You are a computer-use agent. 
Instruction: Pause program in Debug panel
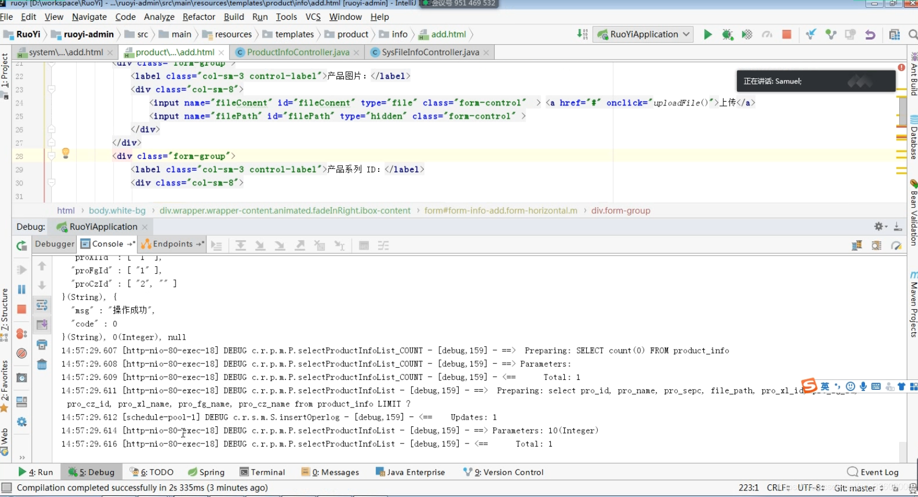coord(22,289)
